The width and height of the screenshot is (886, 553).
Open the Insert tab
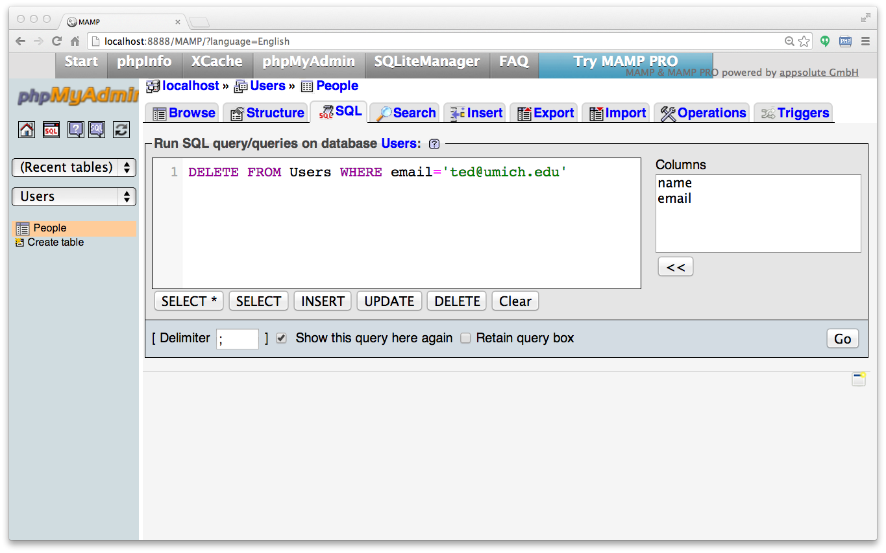click(476, 113)
